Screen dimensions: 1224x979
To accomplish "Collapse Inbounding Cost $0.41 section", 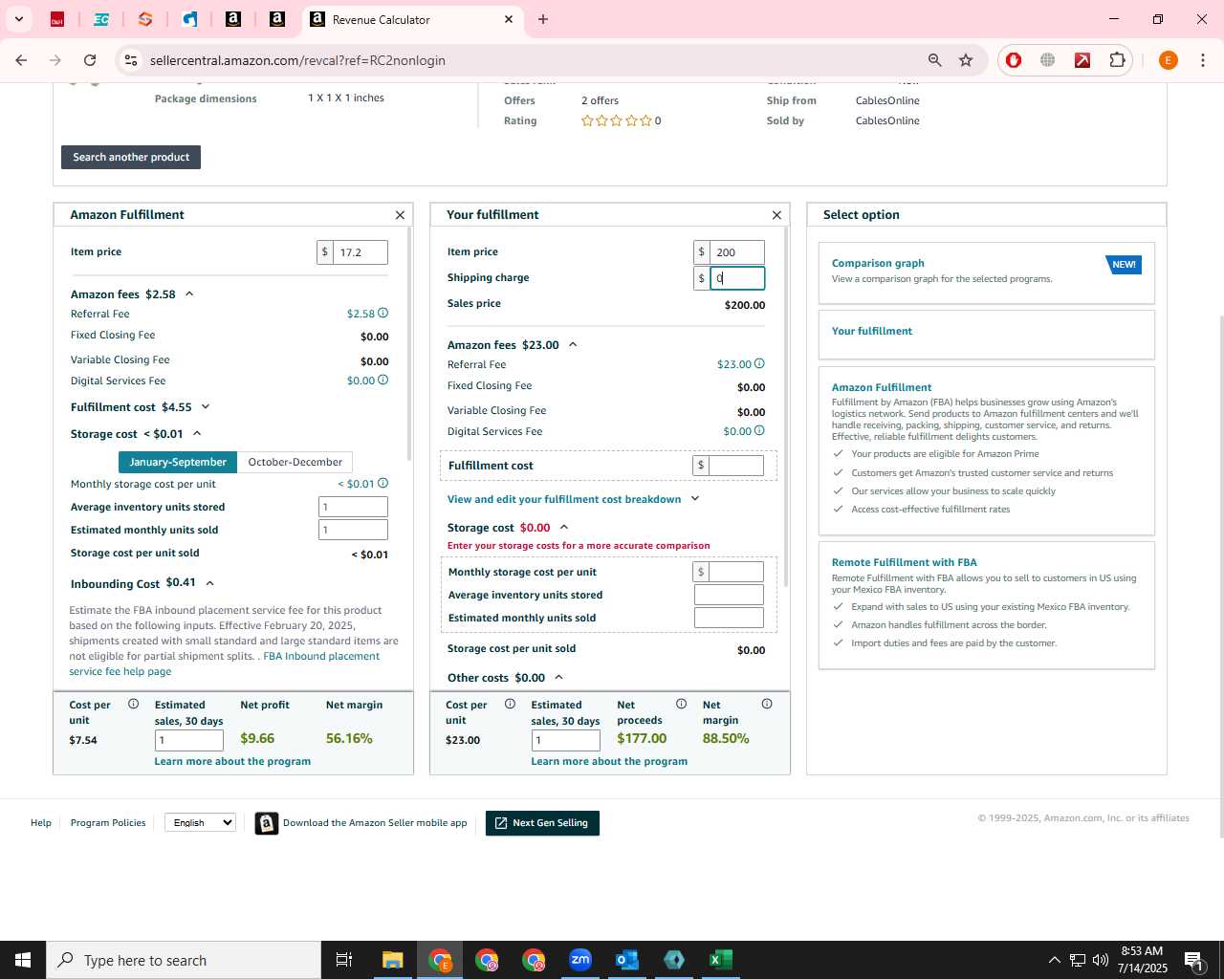I will point(210,583).
